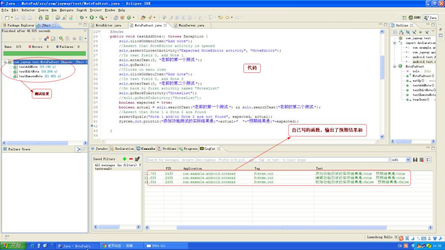Edit the selected LogCat filter icon
The width and height of the screenshot is (445, 250).
pos(137,159)
